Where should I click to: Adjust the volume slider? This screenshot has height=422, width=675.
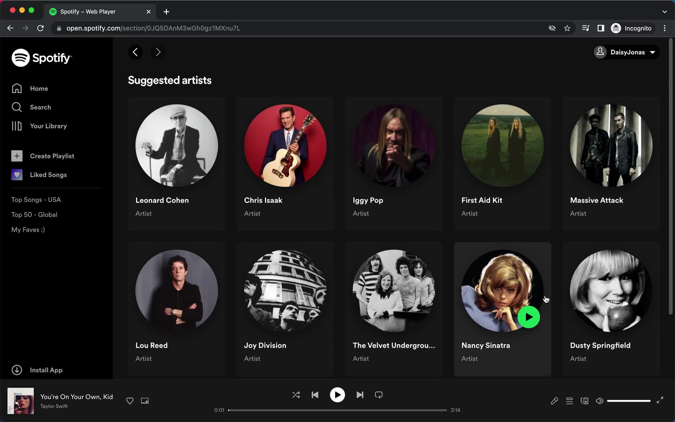(629, 401)
